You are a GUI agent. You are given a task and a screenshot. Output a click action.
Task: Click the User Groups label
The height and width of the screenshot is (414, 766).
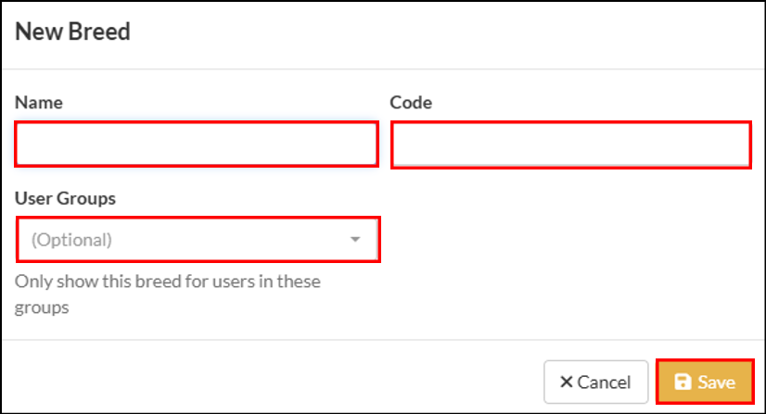pyautogui.click(x=66, y=198)
